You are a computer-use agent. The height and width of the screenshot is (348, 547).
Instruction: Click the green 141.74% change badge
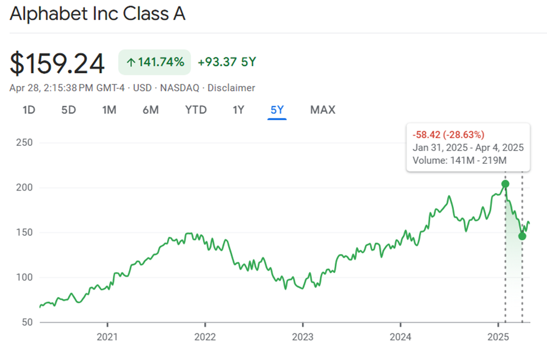point(155,62)
